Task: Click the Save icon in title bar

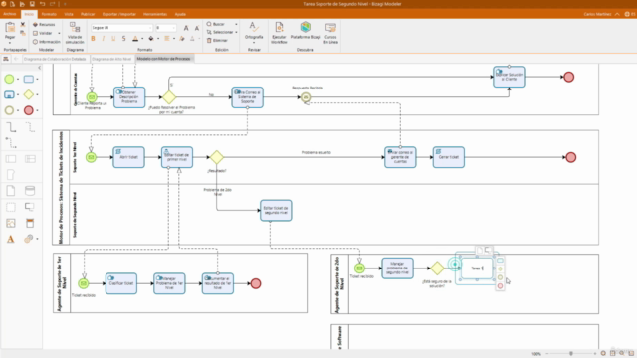Action: click(32, 4)
